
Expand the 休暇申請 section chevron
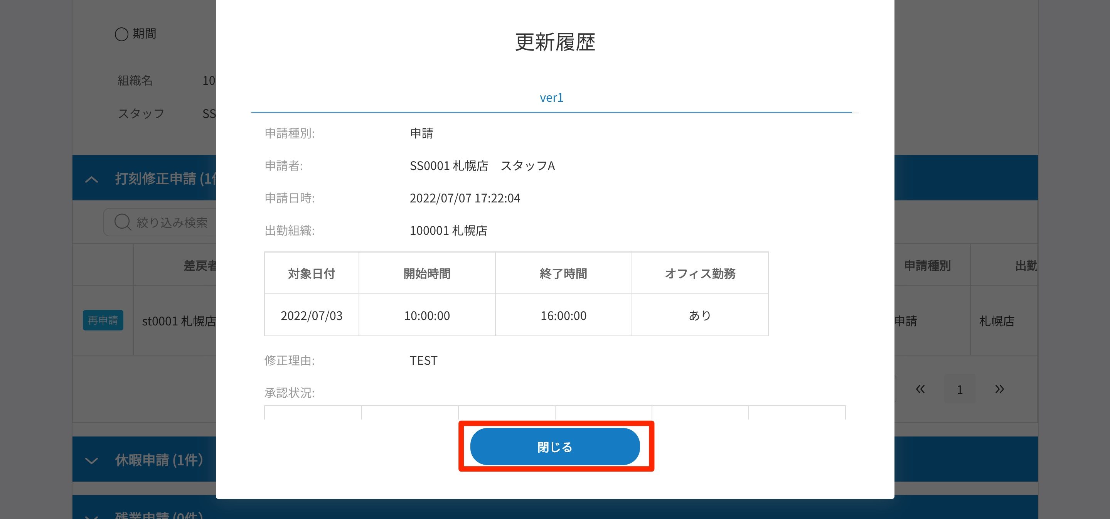pyautogui.click(x=91, y=460)
